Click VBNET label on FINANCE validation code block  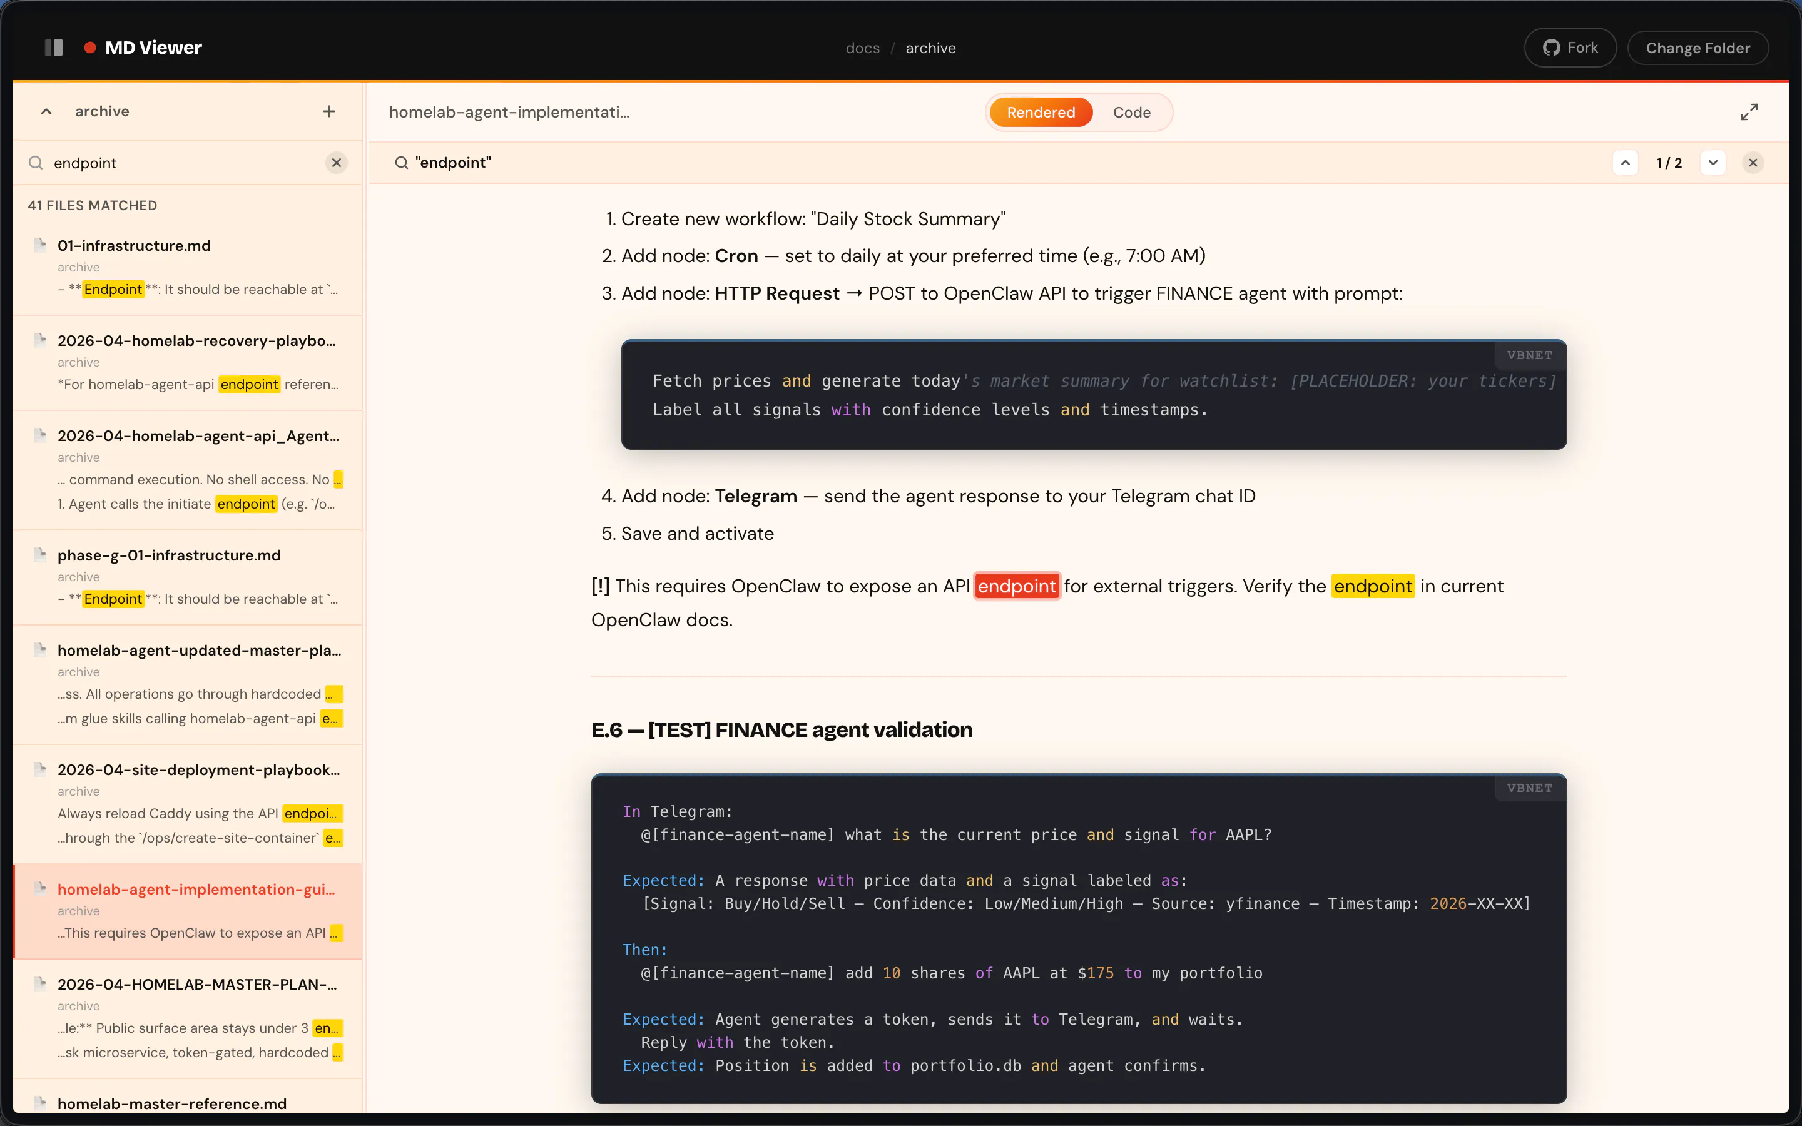tap(1529, 788)
